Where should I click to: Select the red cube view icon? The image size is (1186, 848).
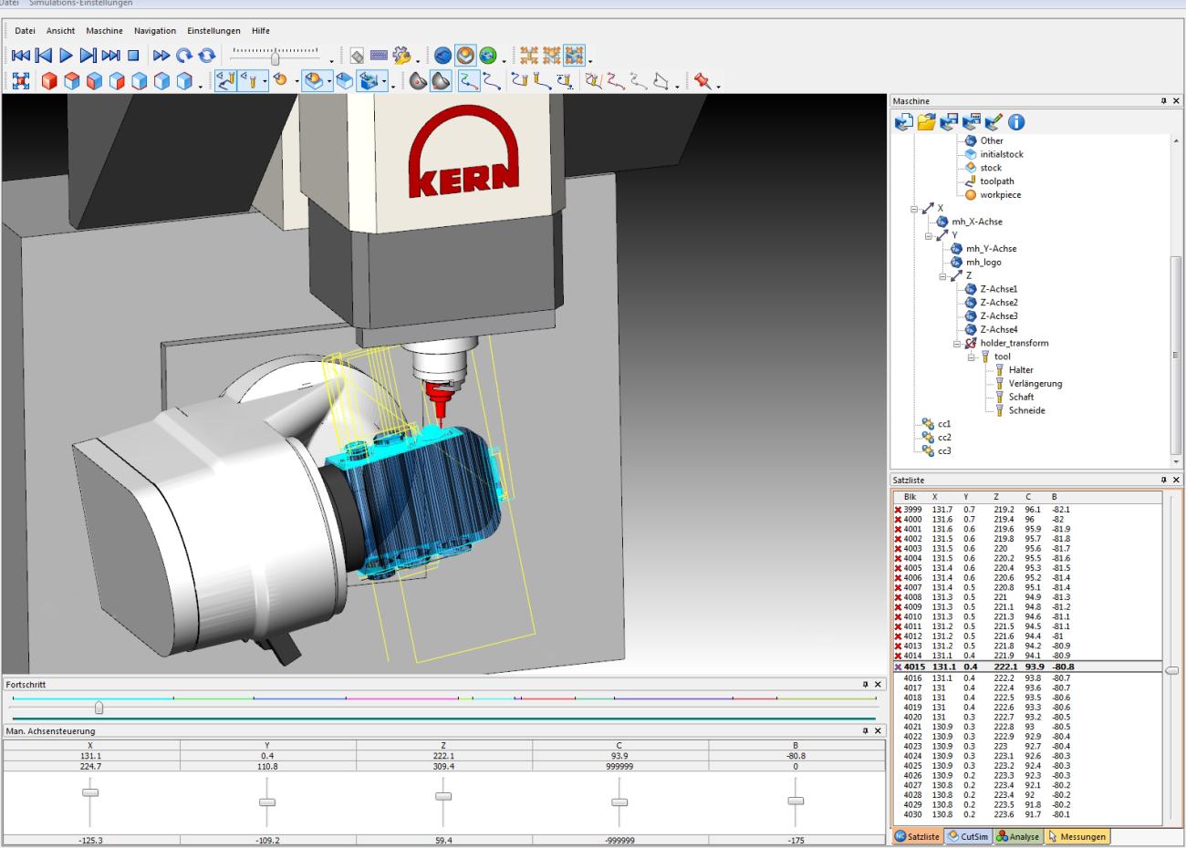tap(49, 82)
